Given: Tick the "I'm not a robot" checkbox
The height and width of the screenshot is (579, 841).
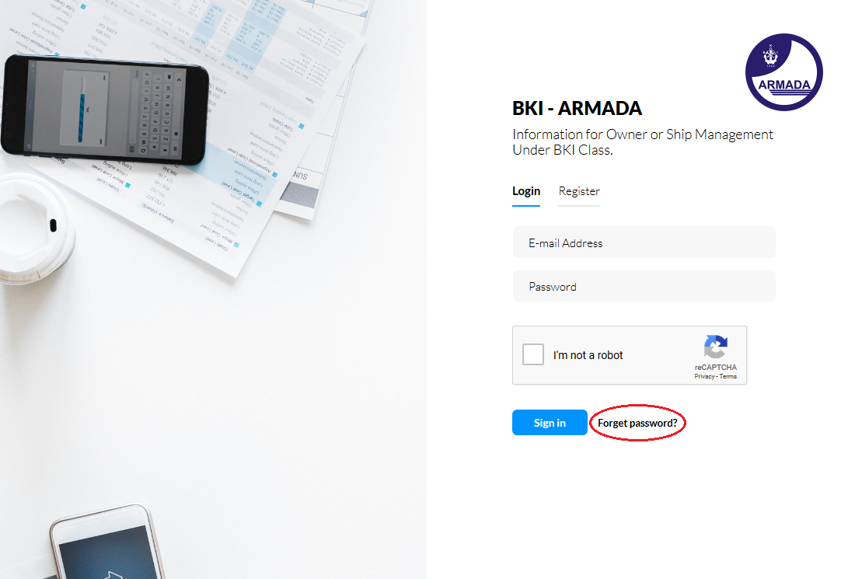Looking at the screenshot, I should point(533,354).
